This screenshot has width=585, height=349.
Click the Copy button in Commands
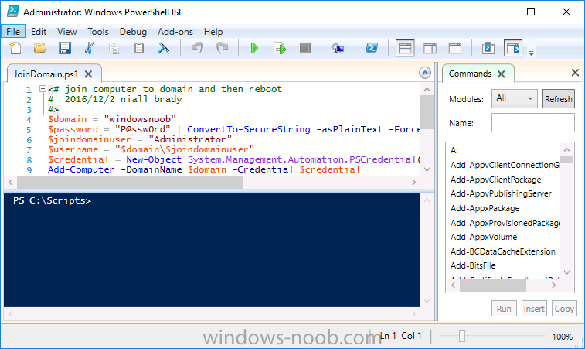coord(564,309)
